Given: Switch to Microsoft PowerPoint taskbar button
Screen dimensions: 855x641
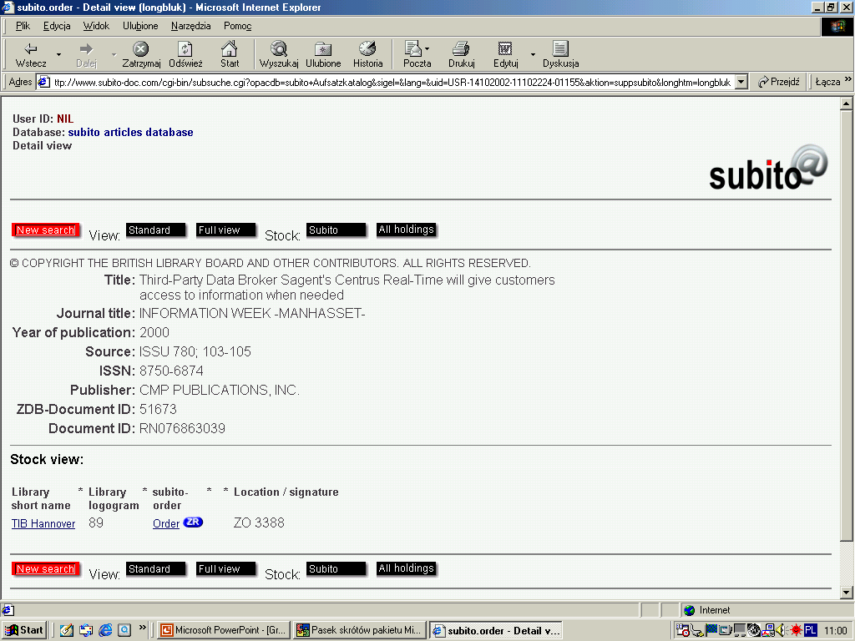Looking at the screenshot, I should [x=224, y=630].
